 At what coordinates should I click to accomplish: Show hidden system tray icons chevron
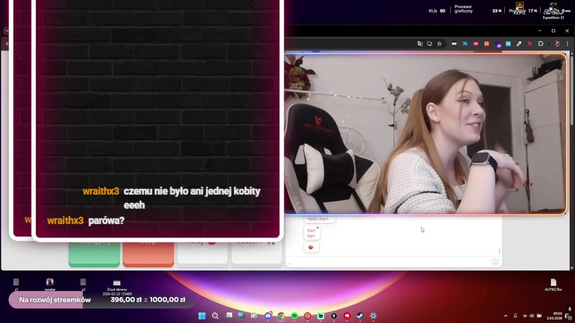pyautogui.click(x=506, y=316)
